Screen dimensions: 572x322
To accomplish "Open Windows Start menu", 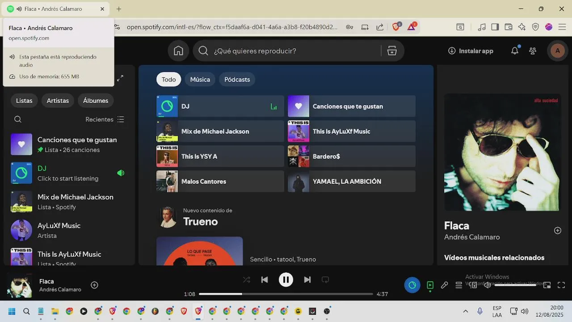I will coord(12,311).
